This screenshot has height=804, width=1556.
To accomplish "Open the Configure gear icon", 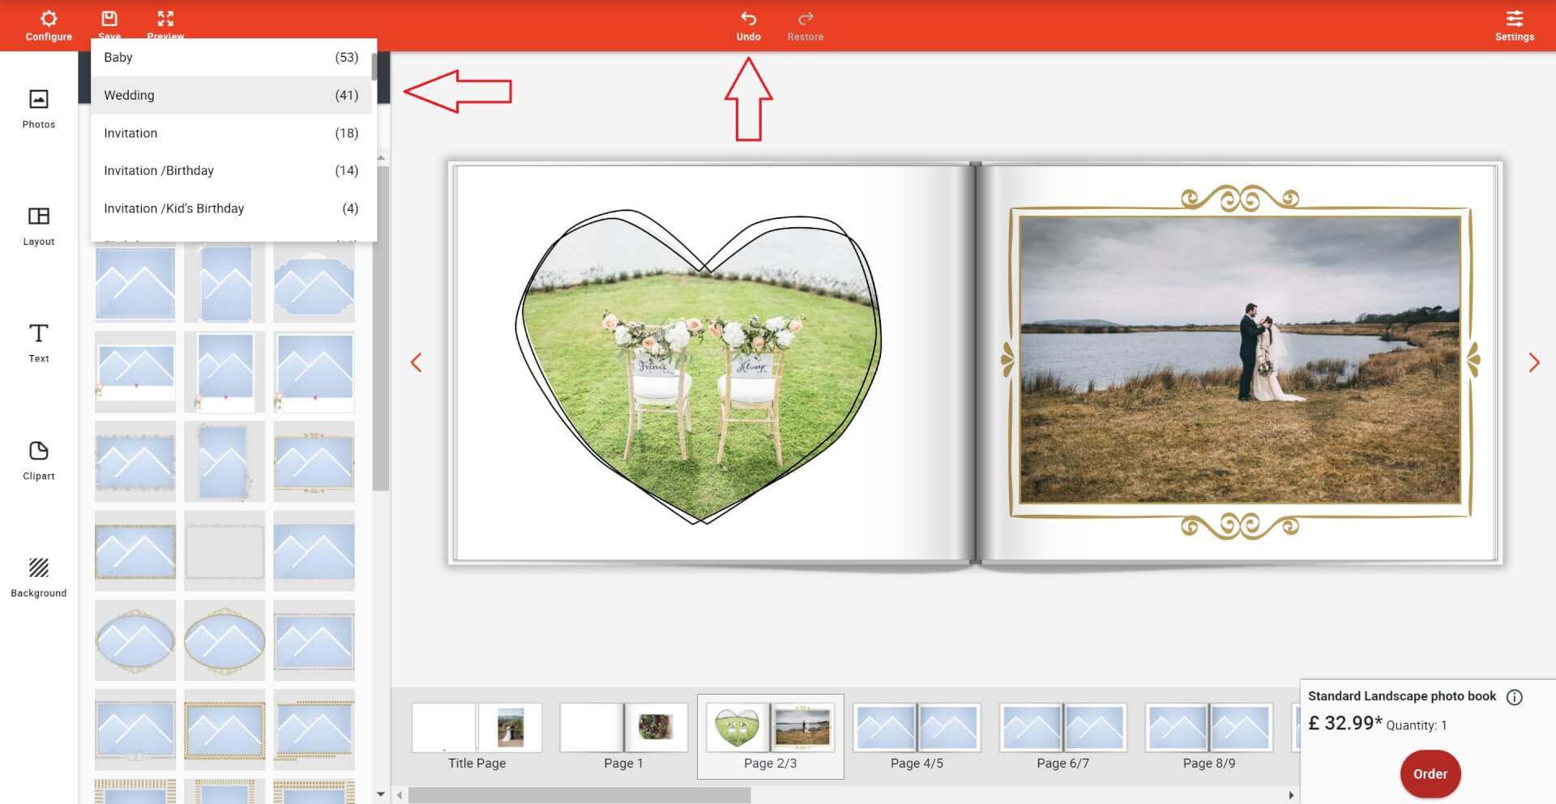I will (49, 19).
